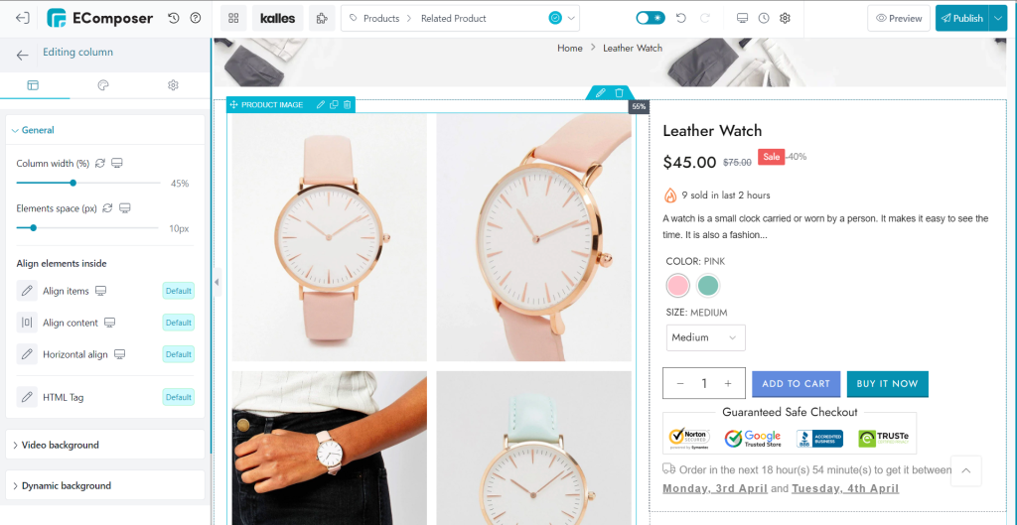Open the elements grid icon in top bar
The width and height of the screenshot is (1017, 525).
233,18
